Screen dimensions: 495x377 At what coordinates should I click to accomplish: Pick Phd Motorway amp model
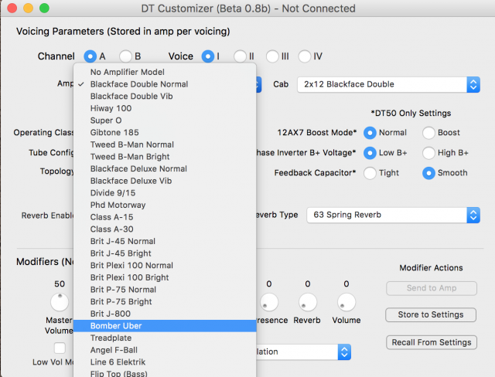pyautogui.click(x=165, y=205)
